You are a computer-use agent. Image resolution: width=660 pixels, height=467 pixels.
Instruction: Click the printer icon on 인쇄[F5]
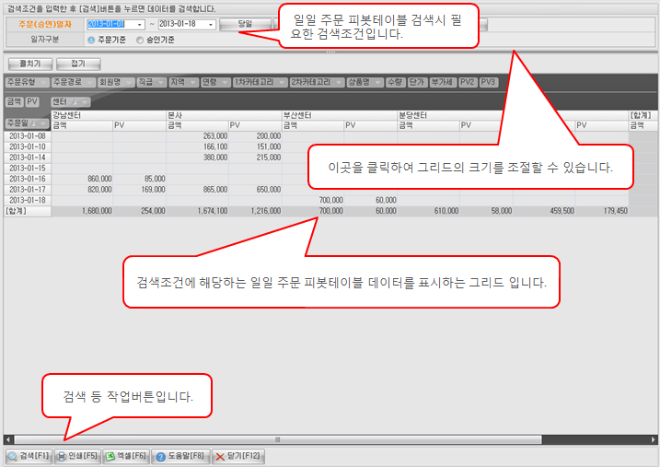tap(62, 457)
